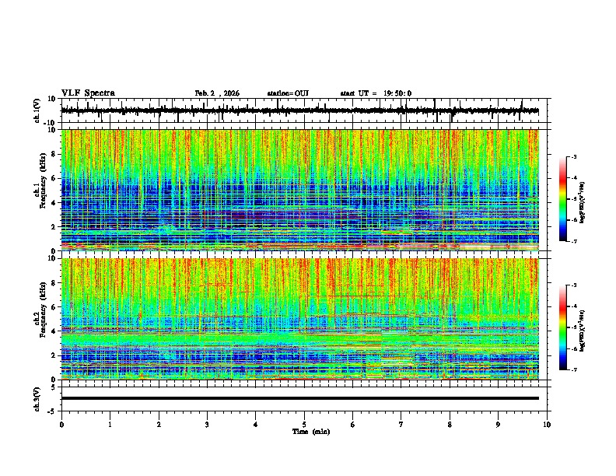616x476 pixels.
Task: Click the ch.1 spectrogram panel
Action: (299, 190)
